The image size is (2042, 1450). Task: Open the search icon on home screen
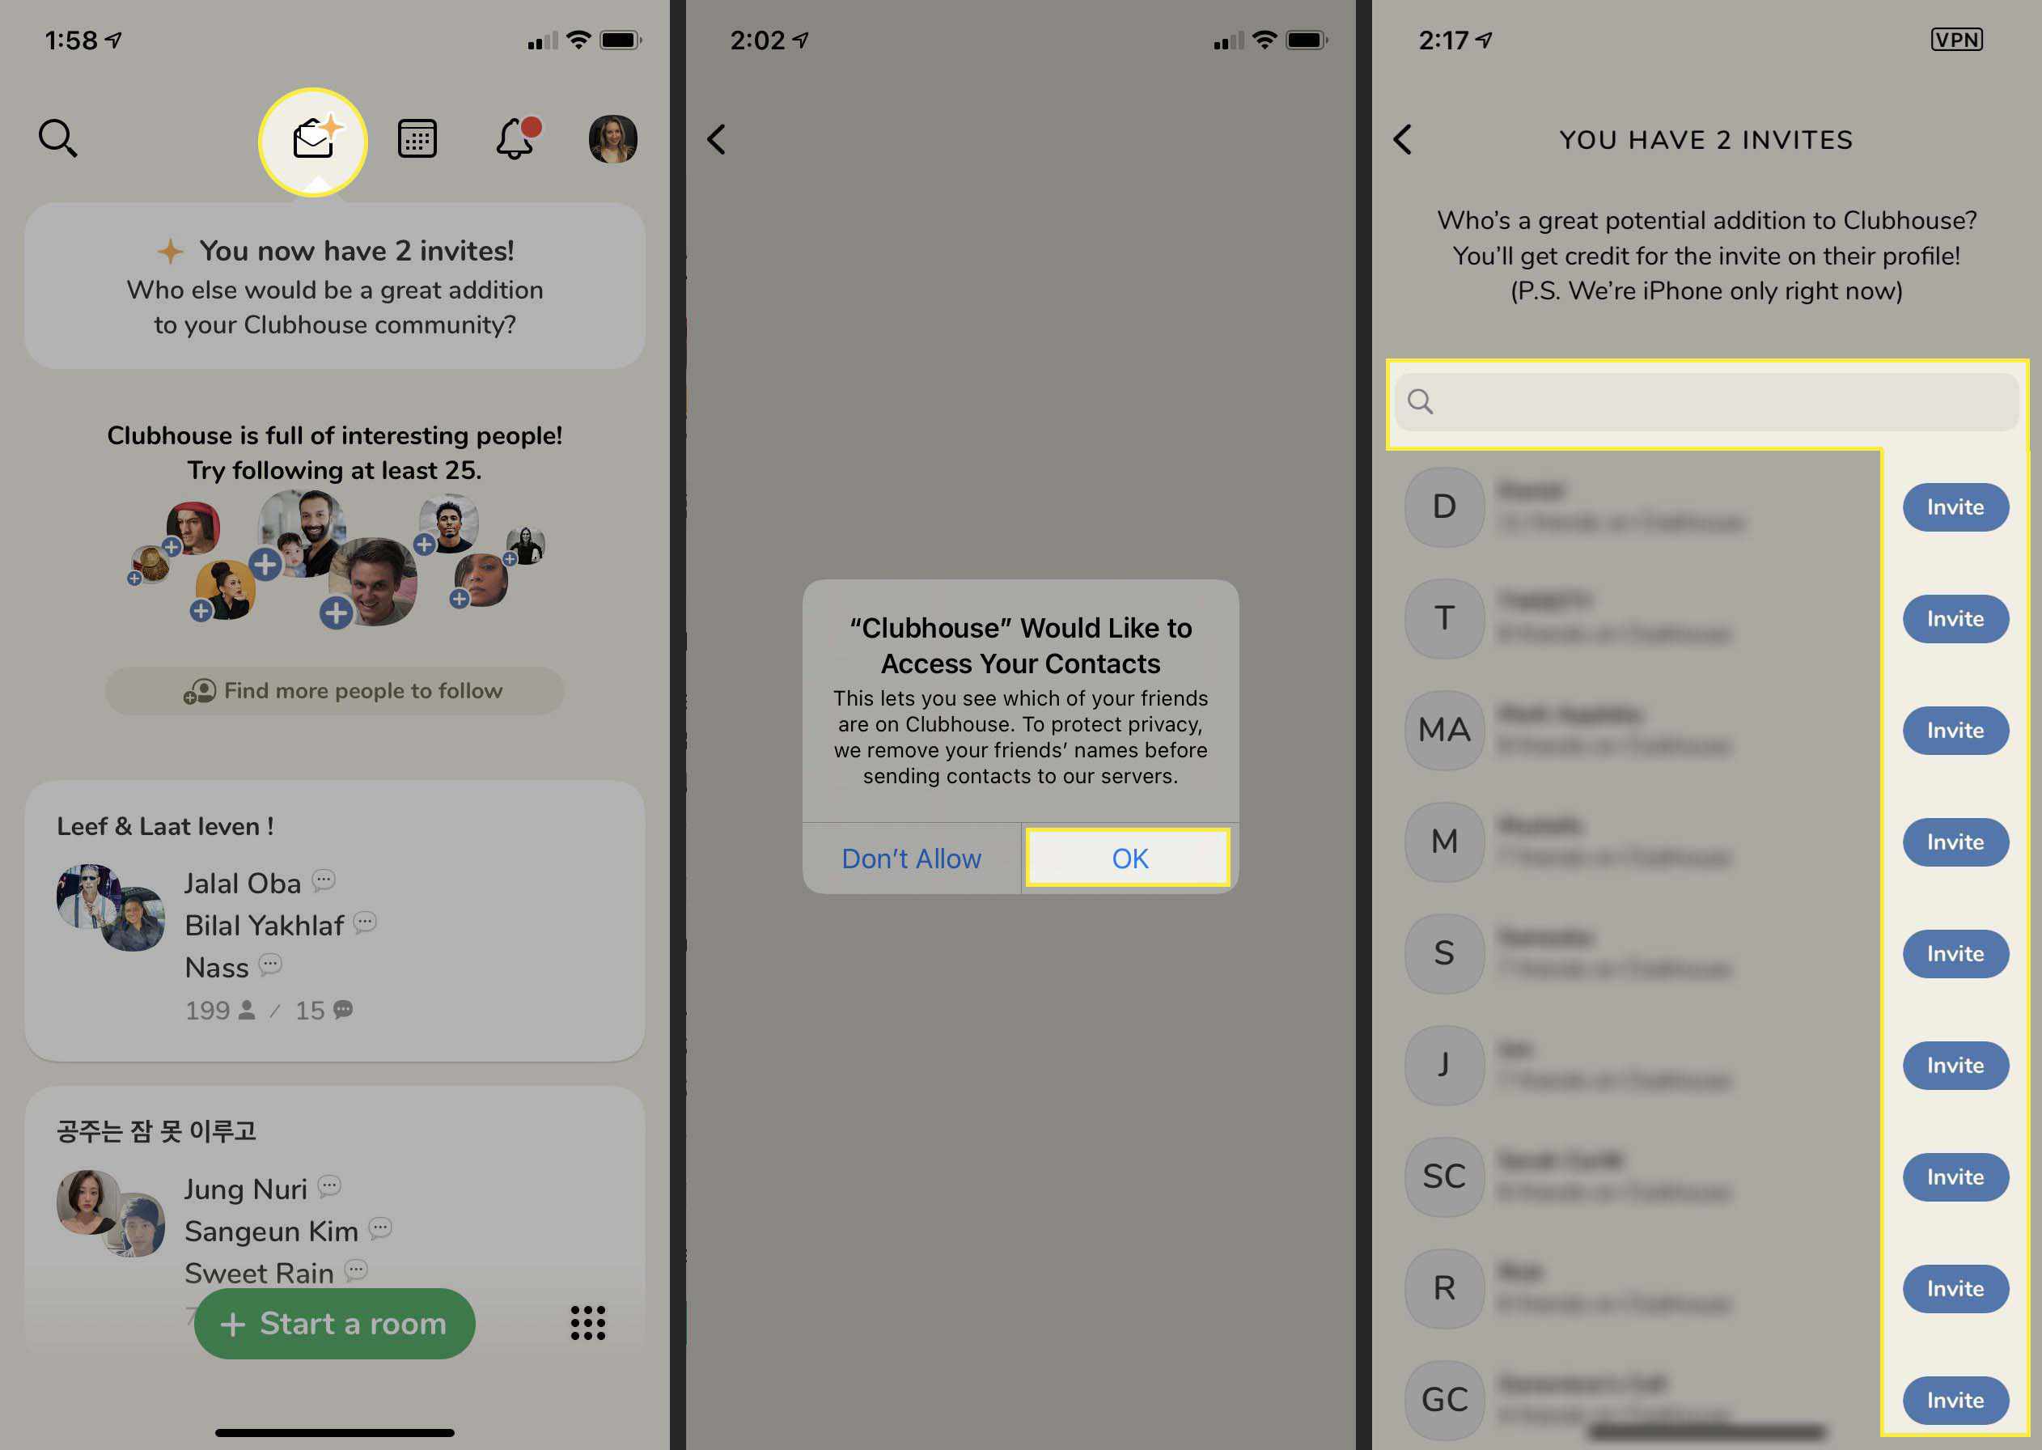tap(58, 138)
